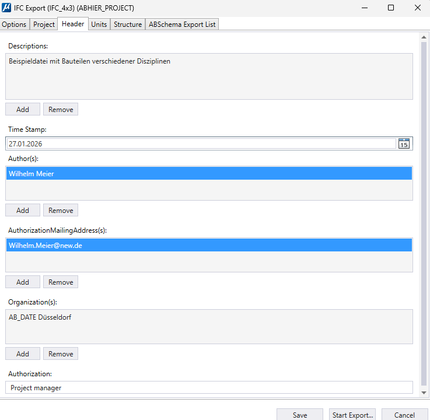Click the Authorization text field
The image size is (430, 420).
coord(209,388)
